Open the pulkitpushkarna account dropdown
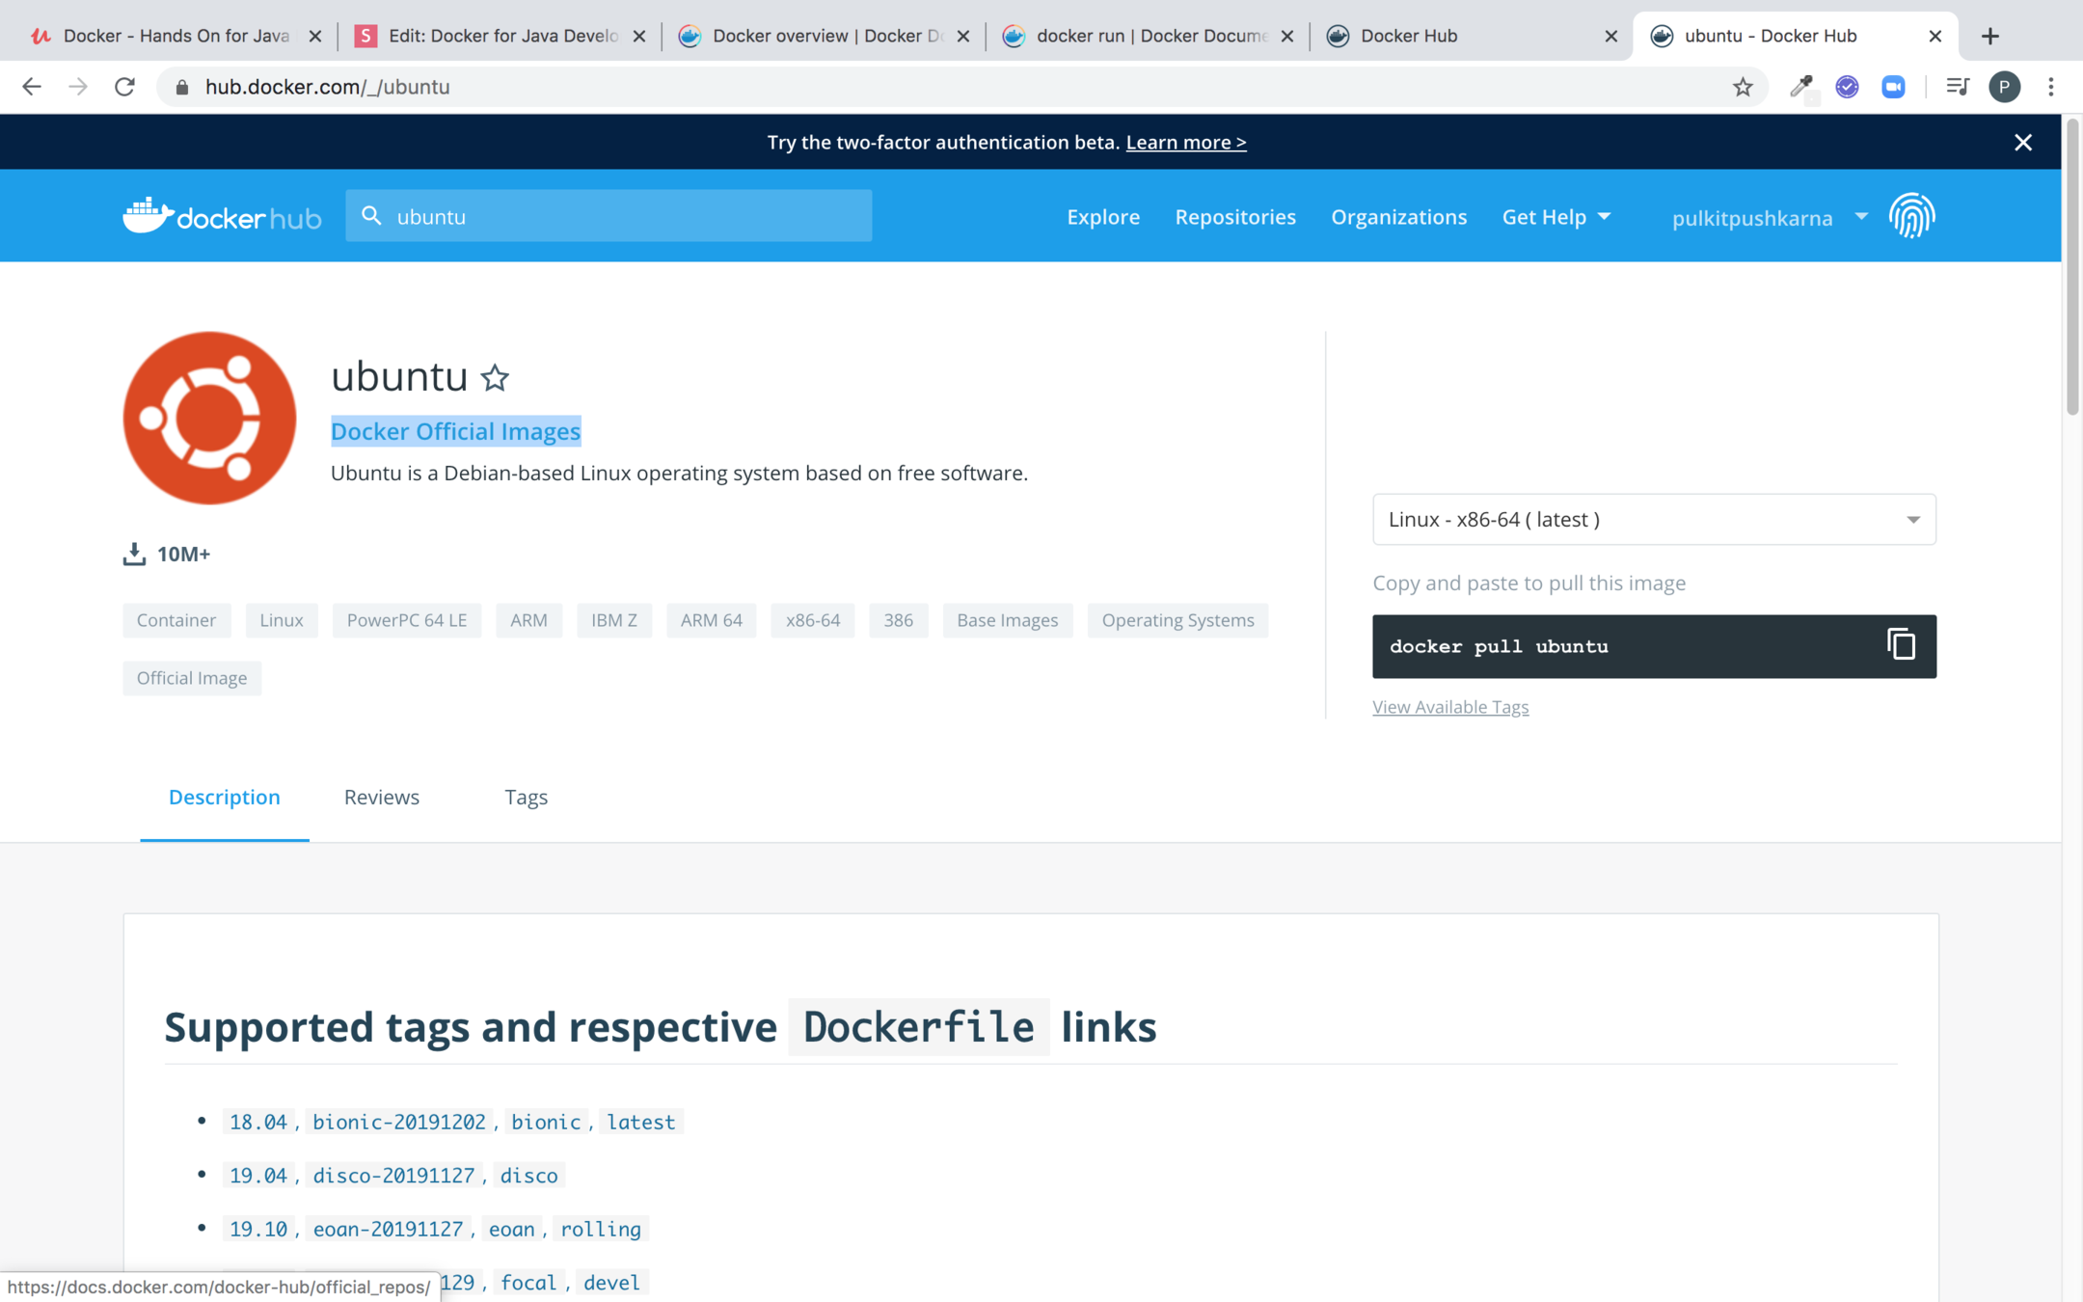Screen dimensions: 2083x1302 click(x=1769, y=218)
